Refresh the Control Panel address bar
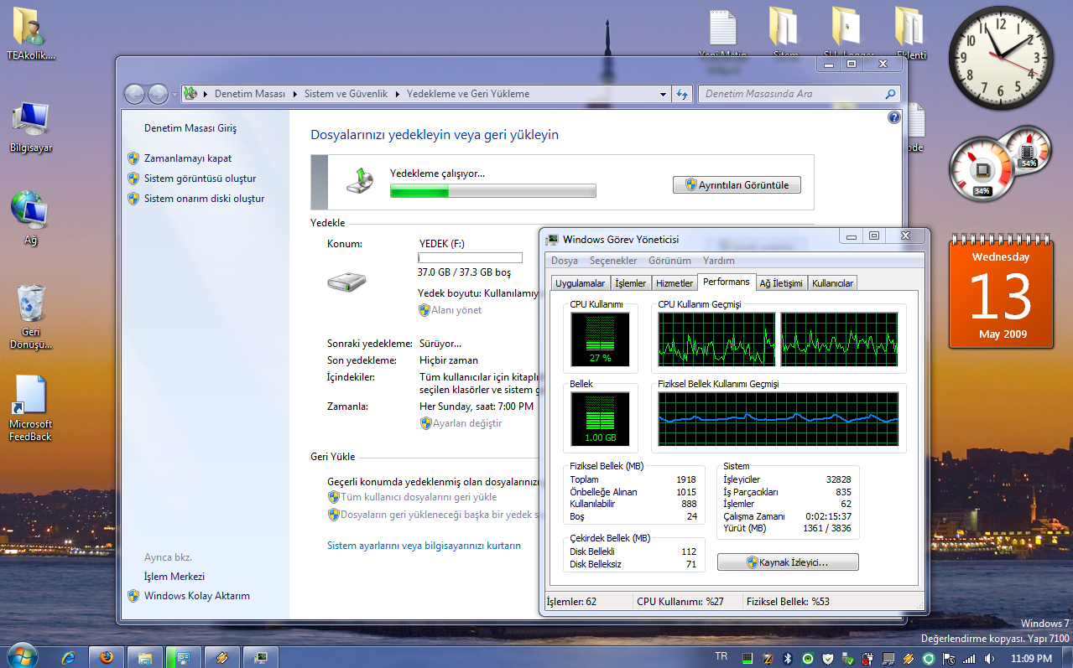The image size is (1073, 668). 682,94
